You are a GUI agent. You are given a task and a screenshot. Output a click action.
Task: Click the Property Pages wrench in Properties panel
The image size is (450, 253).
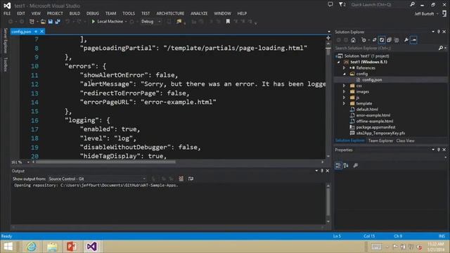click(x=356, y=166)
